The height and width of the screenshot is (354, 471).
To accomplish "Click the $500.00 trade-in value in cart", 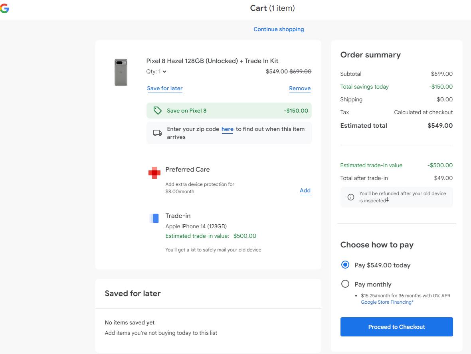I will pos(245,236).
